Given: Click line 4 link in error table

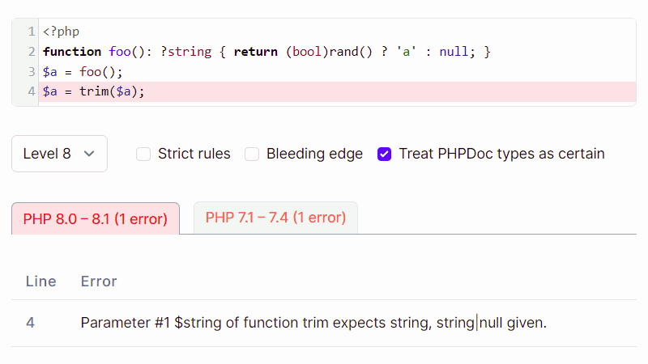Looking at the screenshot, I should [30, 323].
